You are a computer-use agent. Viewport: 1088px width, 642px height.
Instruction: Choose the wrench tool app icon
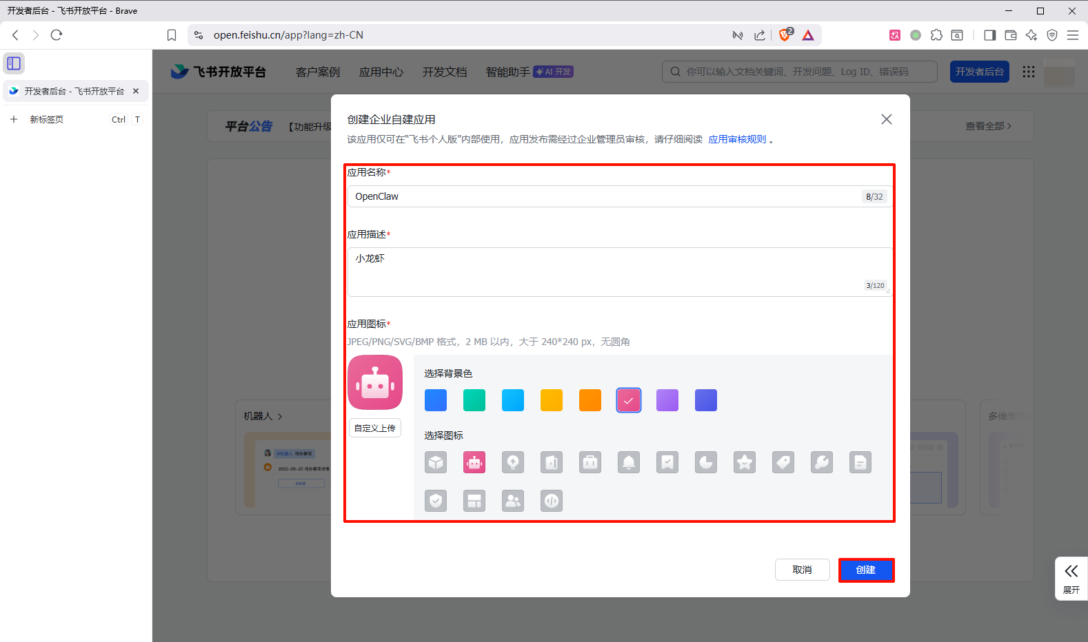click(x=821, y=462)
